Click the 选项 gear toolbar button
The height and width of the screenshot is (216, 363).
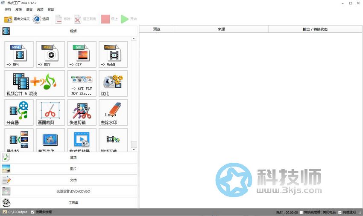pyautogui.click(x=41, y=19)
